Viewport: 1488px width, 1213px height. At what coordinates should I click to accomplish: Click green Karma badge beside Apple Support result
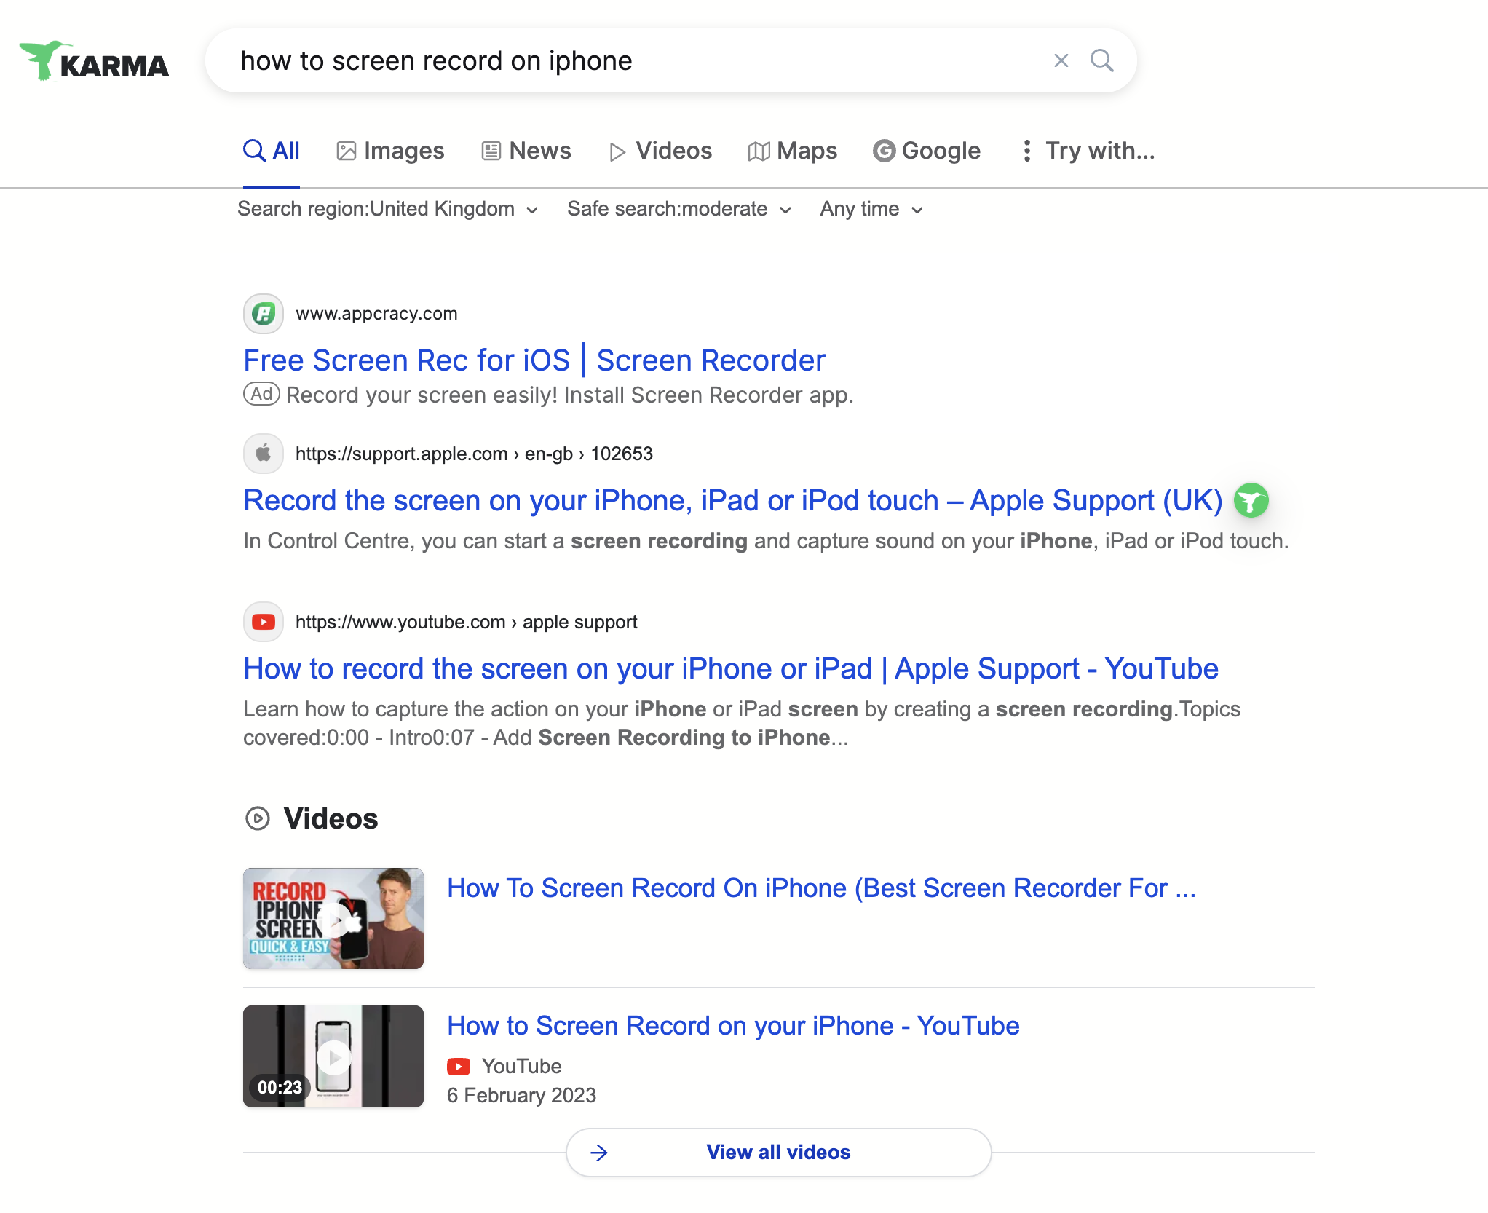point(1251,501)
